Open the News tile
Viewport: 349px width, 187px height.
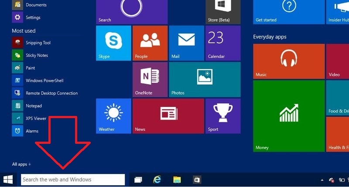click(x=168, y=116)
